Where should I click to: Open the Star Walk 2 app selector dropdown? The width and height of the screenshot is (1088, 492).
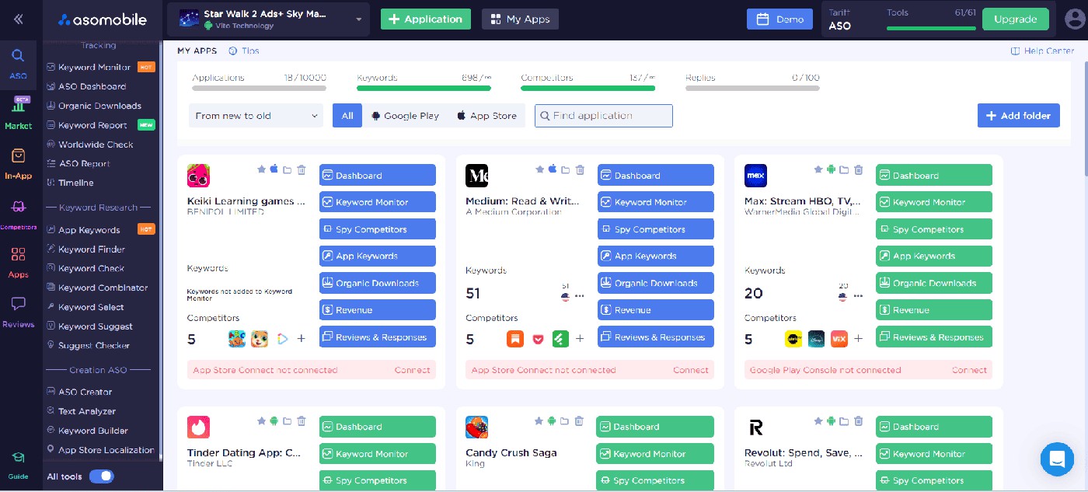(268, 19)
